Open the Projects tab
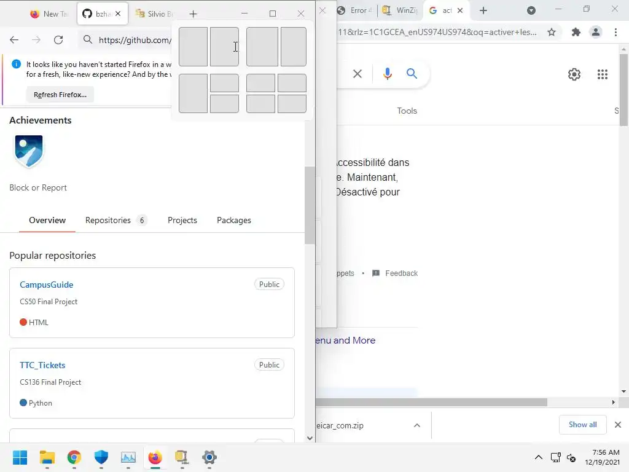Screen dimensions: 629x472 182,220
